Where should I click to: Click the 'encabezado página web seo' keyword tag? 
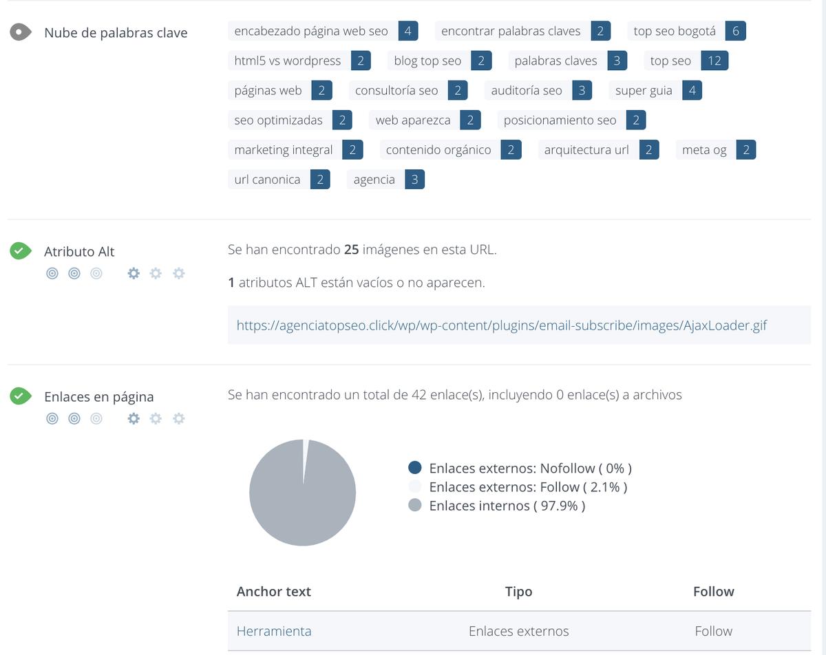click(x=311, y=31)
